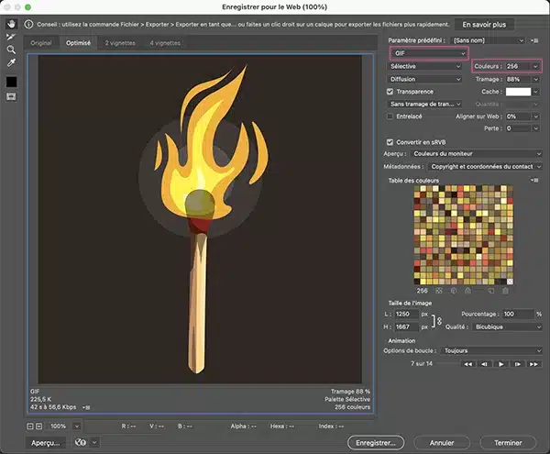The image size is (550, 454).
Task: Toggle the Transparence checkbox
Action: (390, 92)
